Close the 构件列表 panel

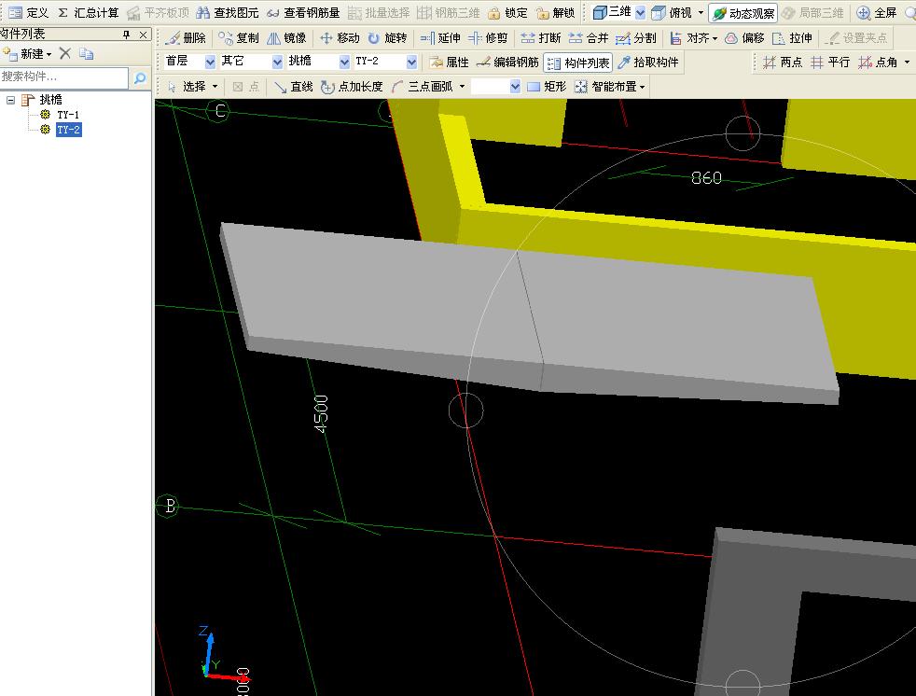(143, 35)
